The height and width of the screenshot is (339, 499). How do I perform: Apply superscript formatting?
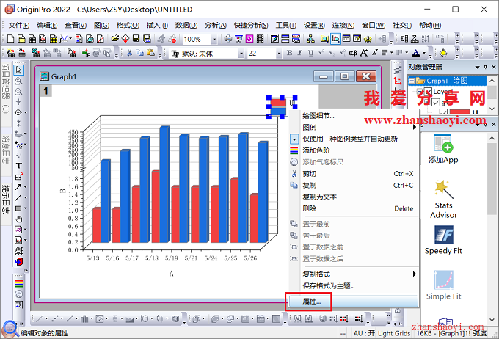(321, 53)
